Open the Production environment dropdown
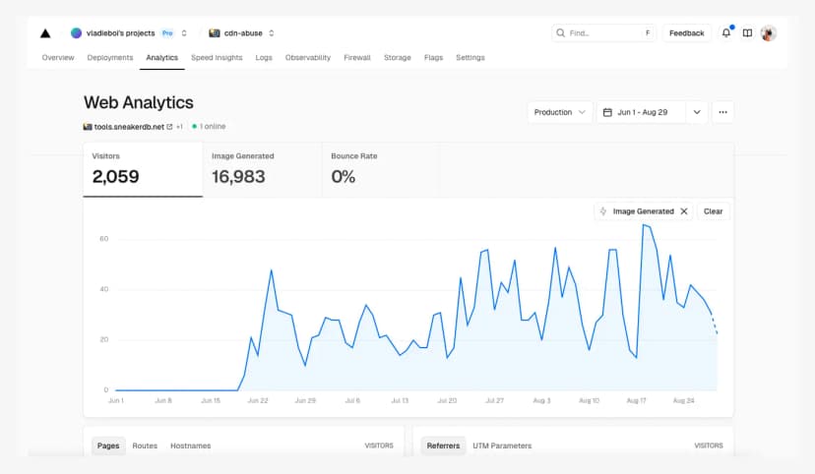 point(560,112)
